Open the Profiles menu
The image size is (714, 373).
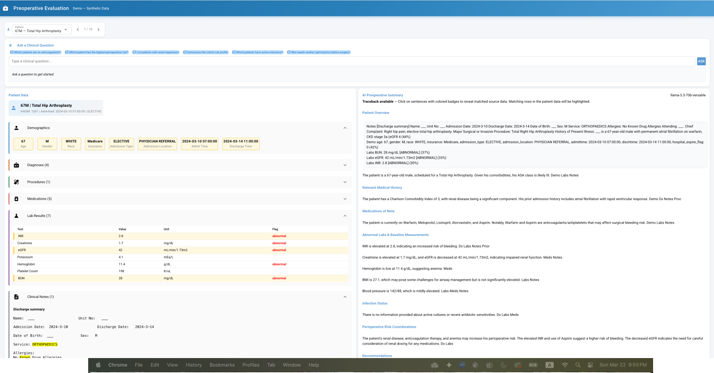(x=251, y=365)
